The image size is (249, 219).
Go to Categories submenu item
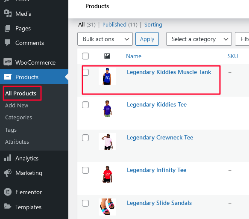coord(19,118)
